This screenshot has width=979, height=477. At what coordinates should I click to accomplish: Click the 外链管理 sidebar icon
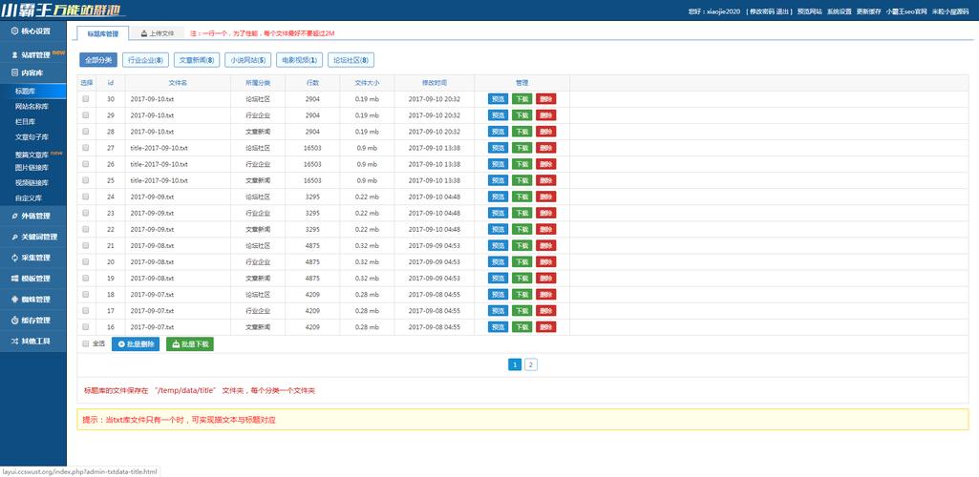click(14, 216)
